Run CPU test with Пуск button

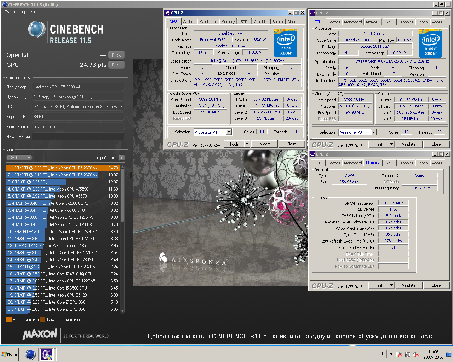pyautogui.click(x=116, y=65)
